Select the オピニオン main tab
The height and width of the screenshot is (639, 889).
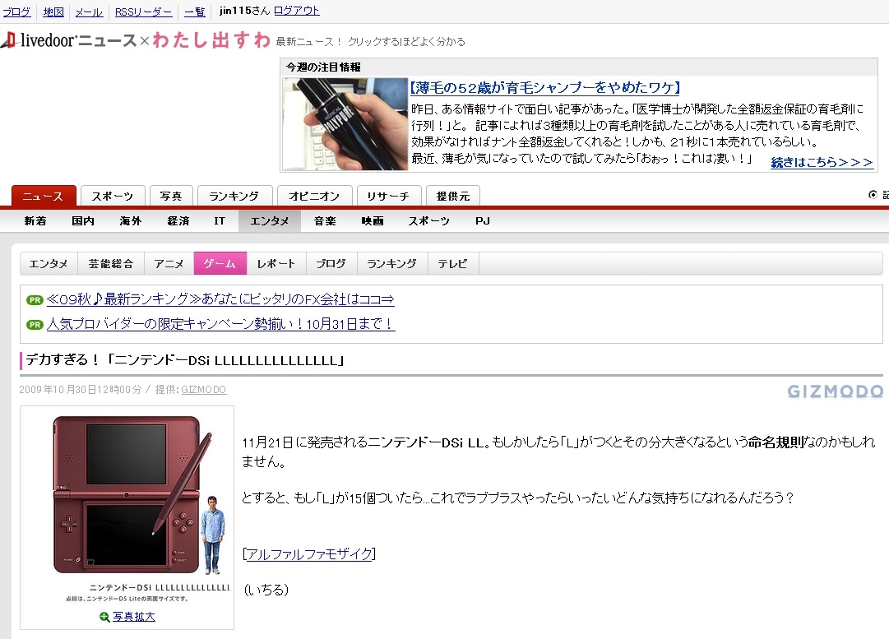pos(315,197)
